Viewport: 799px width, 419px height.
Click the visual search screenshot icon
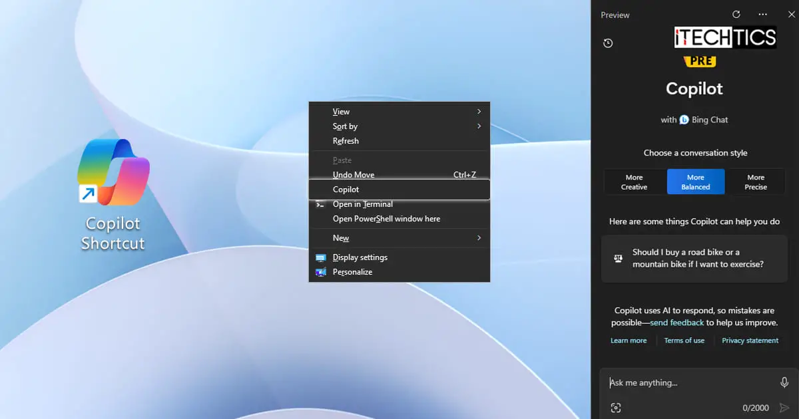click(616, 408)
